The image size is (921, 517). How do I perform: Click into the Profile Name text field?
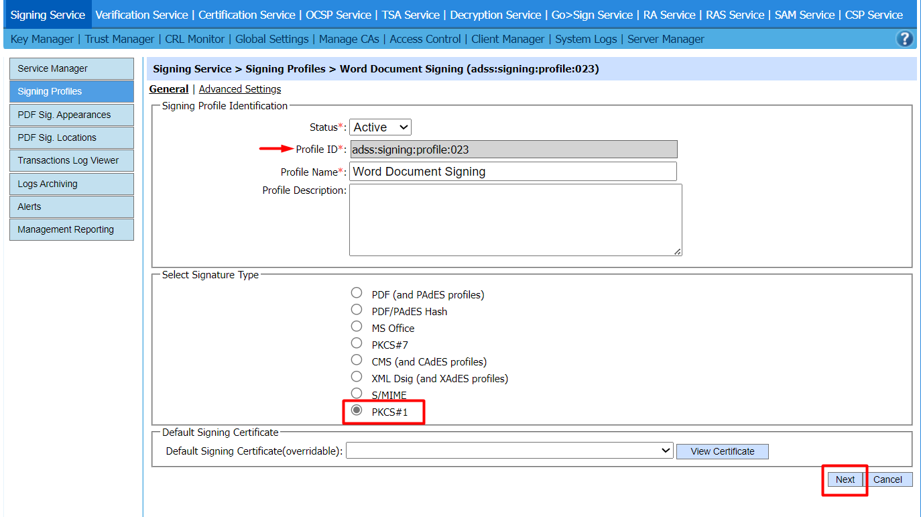coord(513,172)
